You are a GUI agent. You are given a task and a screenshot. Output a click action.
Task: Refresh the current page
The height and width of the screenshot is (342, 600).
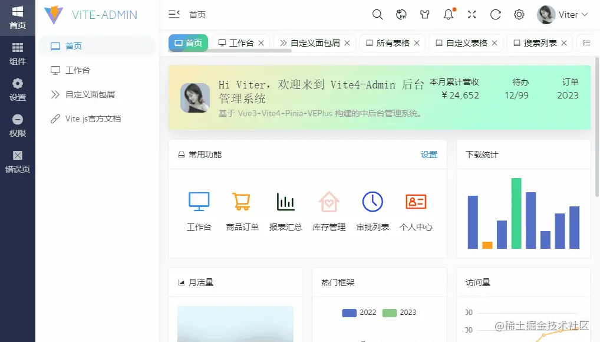495,14
